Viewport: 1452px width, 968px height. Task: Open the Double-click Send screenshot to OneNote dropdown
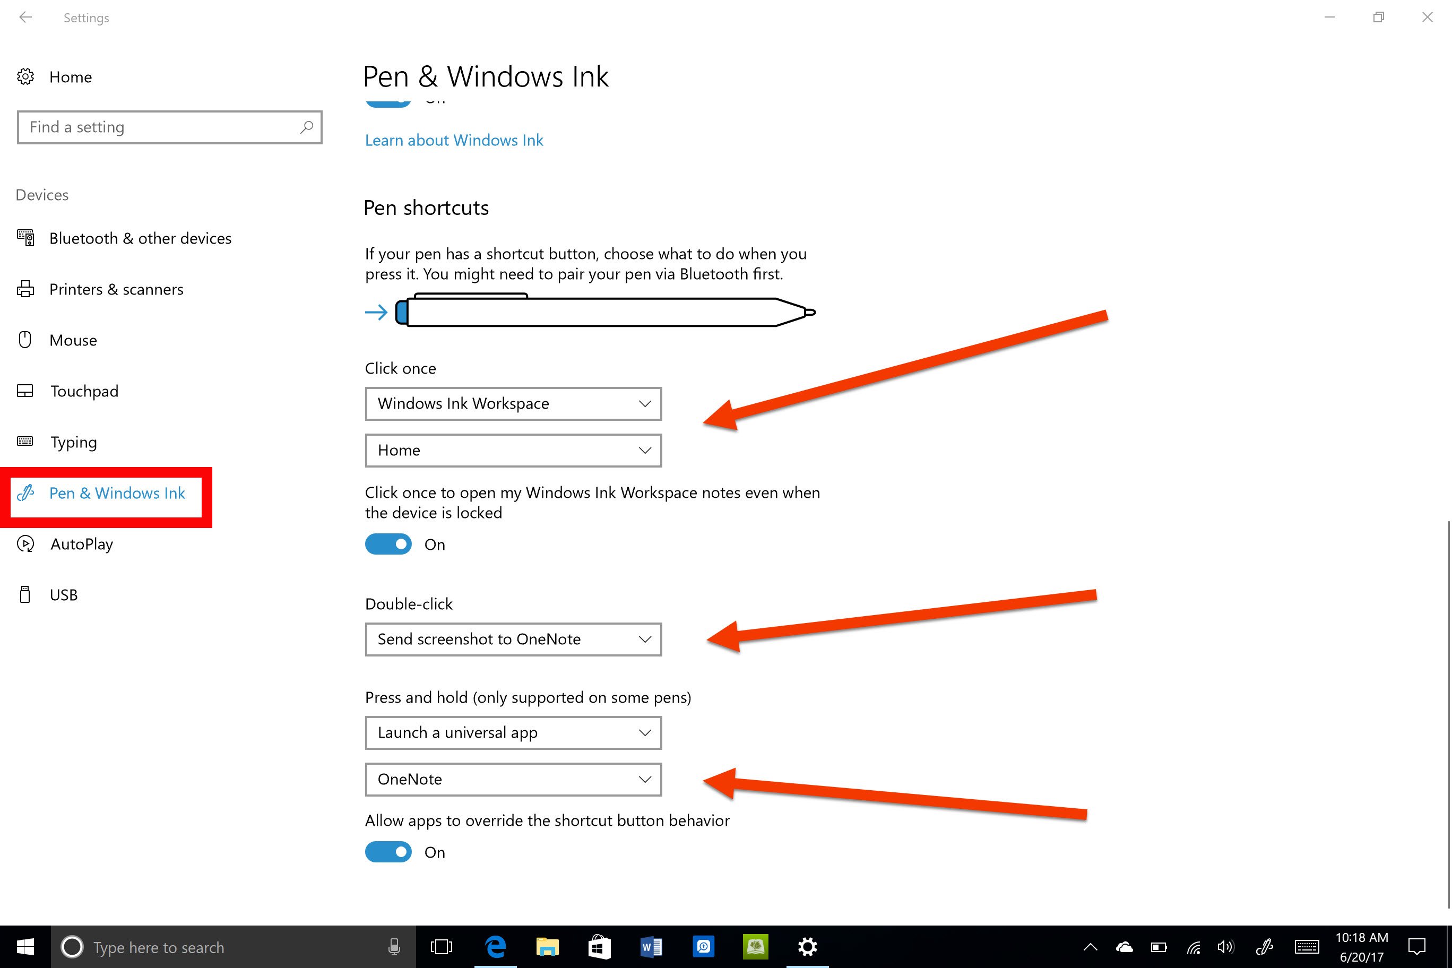point(513,639)
